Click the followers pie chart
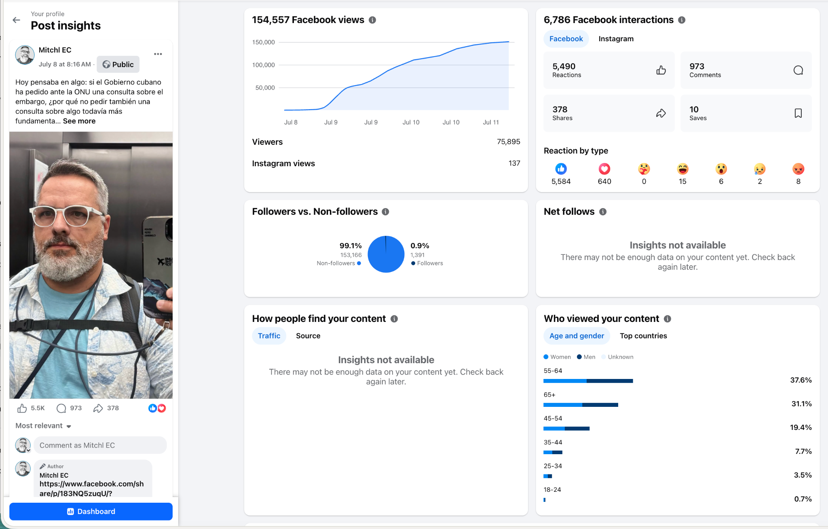Image resolution: width=828 pixels, height=529 pixels. pyautogui.click(x=386, y=254)
